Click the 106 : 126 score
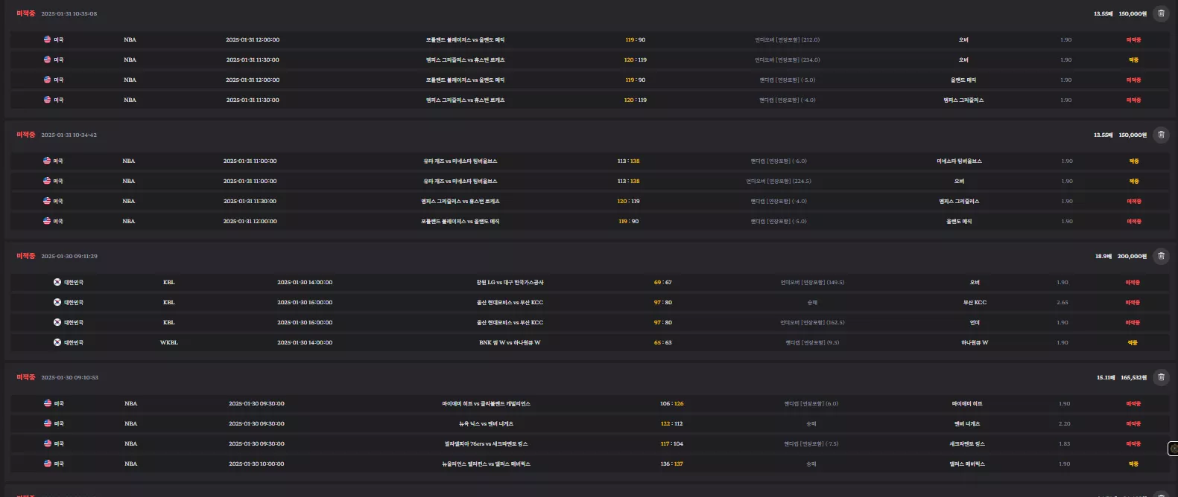Image resolution: width=1178 pixels, height=497 pixels. 671,404
